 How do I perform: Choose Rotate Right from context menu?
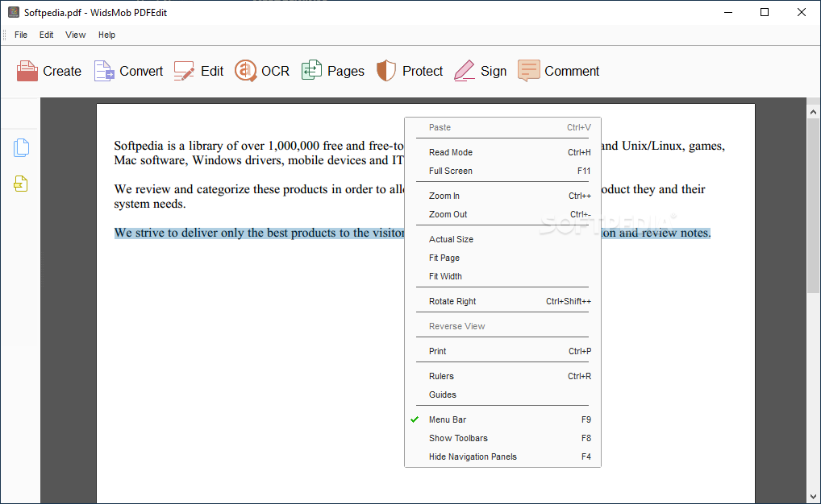pyautogui.click(x=502, y=302)
